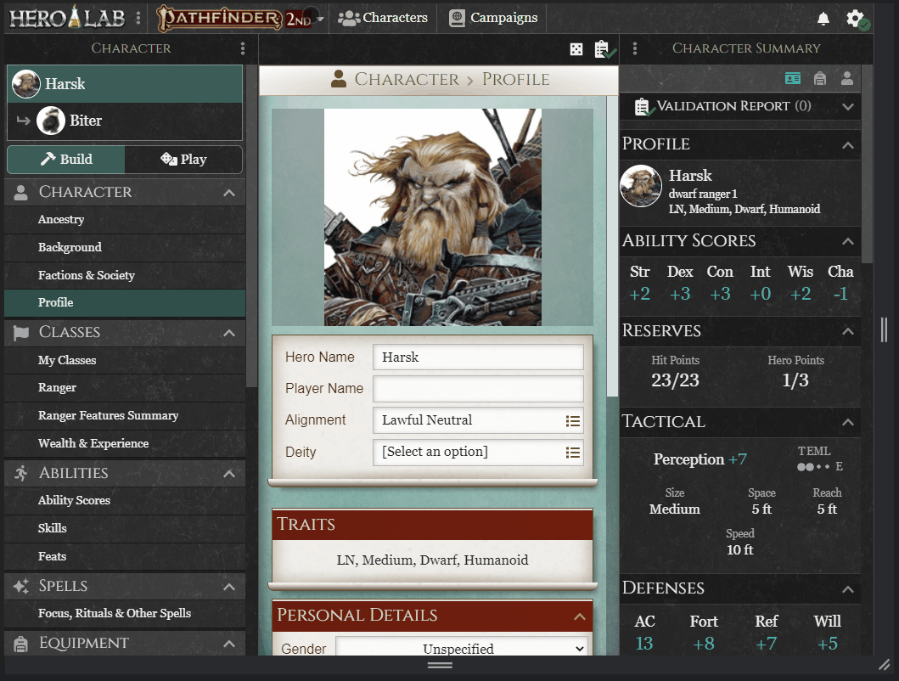The height and width of the screenshot is (681, 899).
Task: Open the Profile nav item
Action: tap(125, 303)
